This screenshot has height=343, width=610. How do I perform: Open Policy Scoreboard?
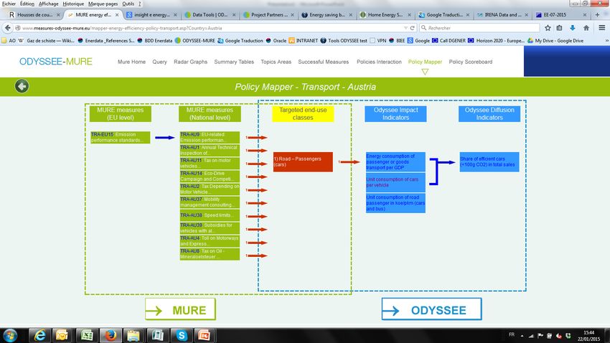click(x=470, y=62)
